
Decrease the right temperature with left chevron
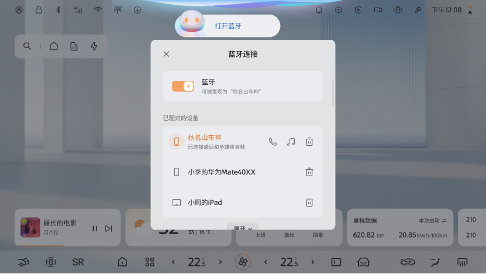pyautogui.click(x=266, y=262)
